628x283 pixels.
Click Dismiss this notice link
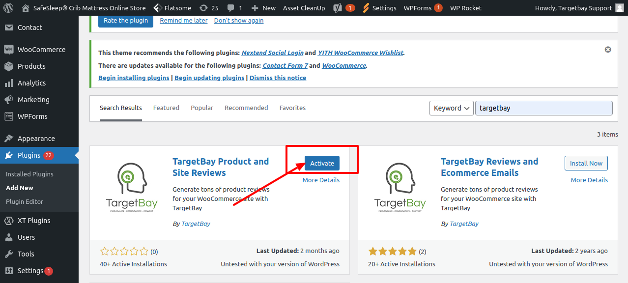click(x=278, y=78)
